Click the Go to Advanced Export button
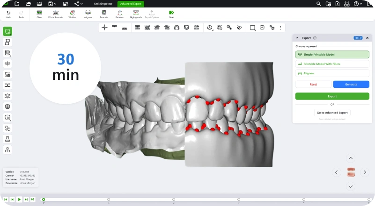Screen dimensions: 375x206 pyautogui.click(x=332, y=113)
